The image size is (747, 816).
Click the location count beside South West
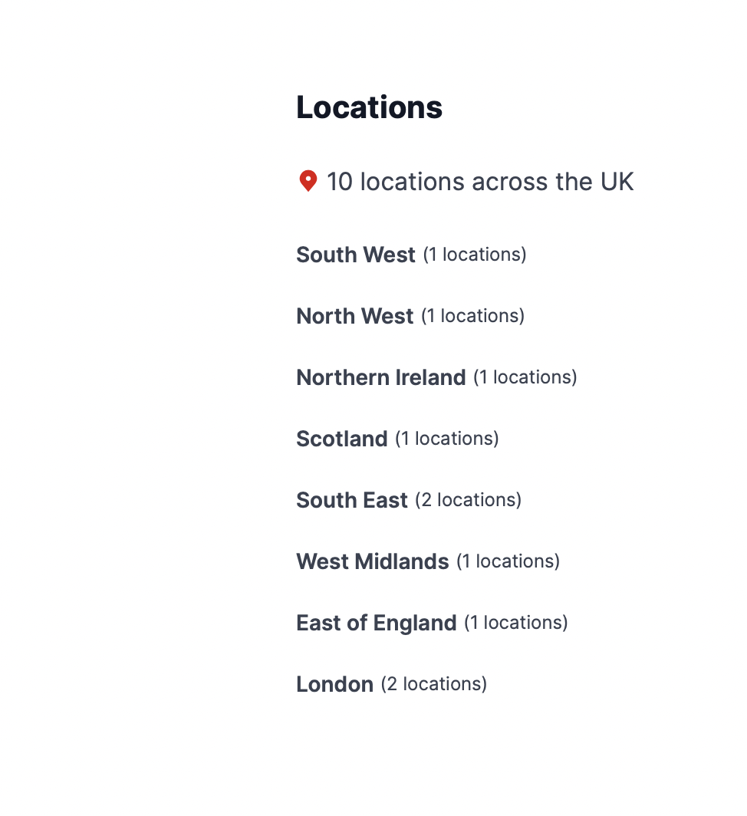pos(475,255)
